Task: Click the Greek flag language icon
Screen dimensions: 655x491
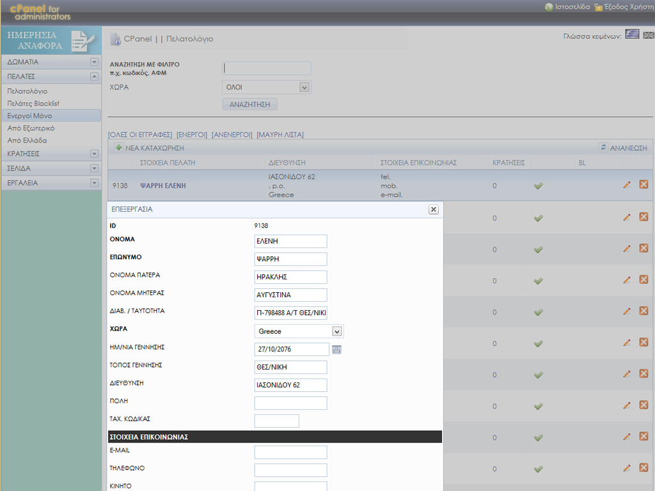Action: 632,35
